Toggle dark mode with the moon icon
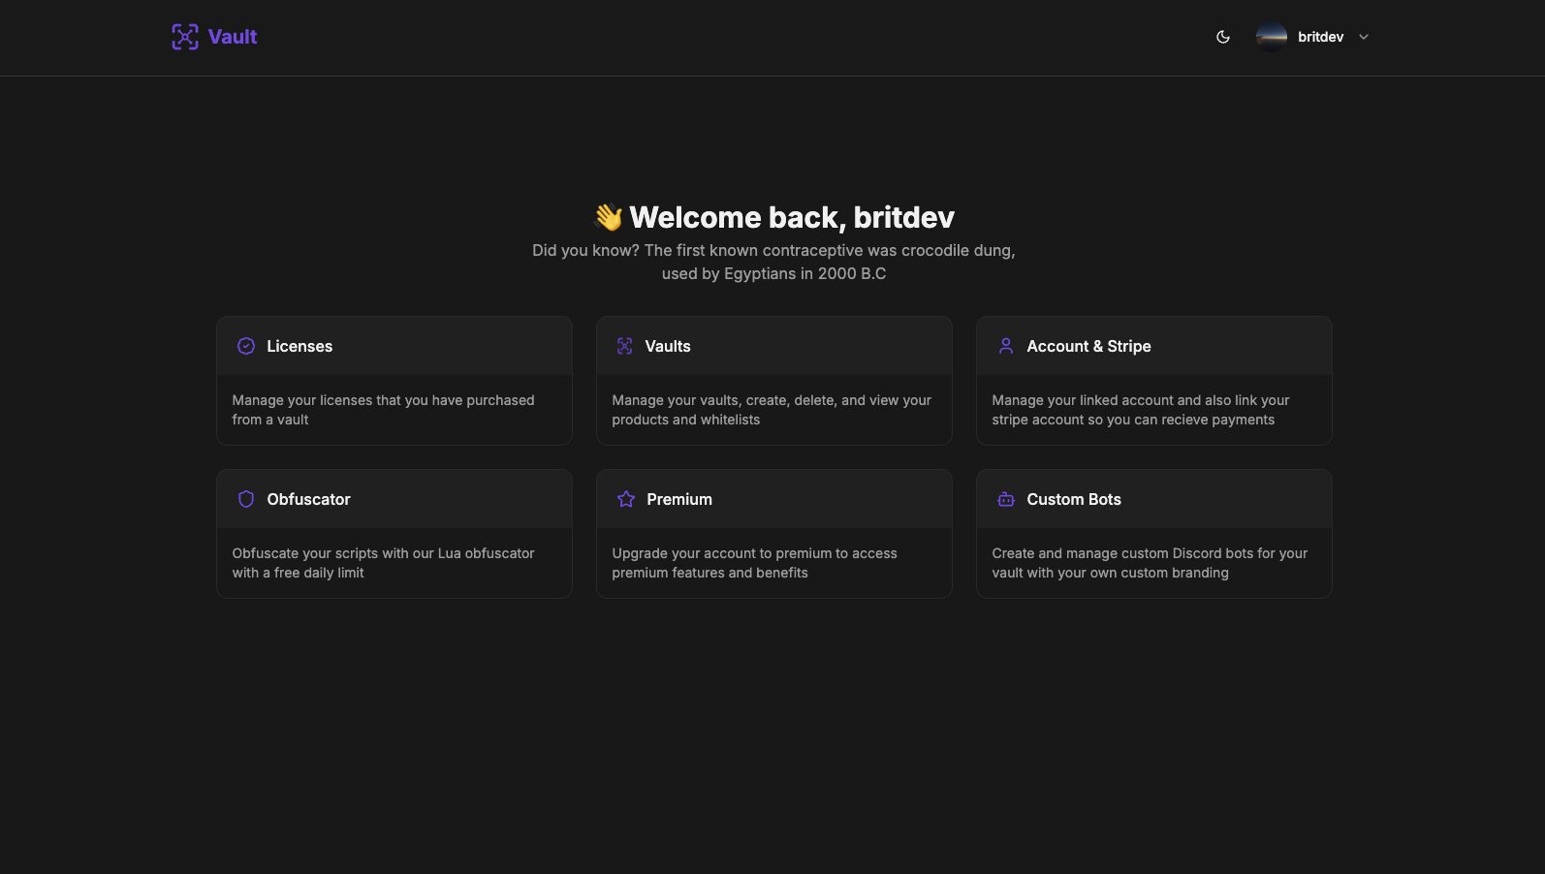Viewport: 1545px width, 874px height. pyautogui.click(x=1223, y=37)
